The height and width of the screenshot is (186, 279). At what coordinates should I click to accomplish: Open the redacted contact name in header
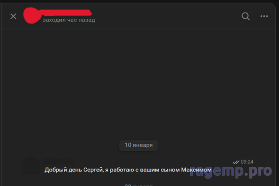click(x=66, y=13)
